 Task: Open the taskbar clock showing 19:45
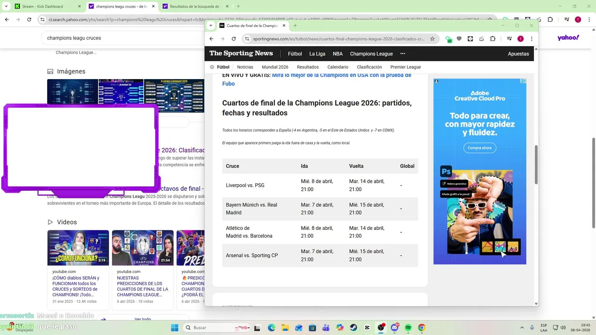(581, 328)
